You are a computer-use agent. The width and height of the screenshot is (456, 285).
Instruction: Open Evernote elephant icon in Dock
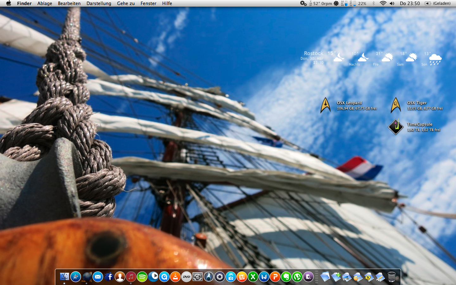coord(286,277)
